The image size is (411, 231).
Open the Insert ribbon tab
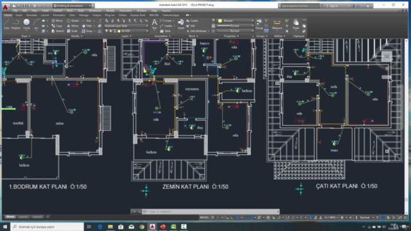tap(19, 15)
